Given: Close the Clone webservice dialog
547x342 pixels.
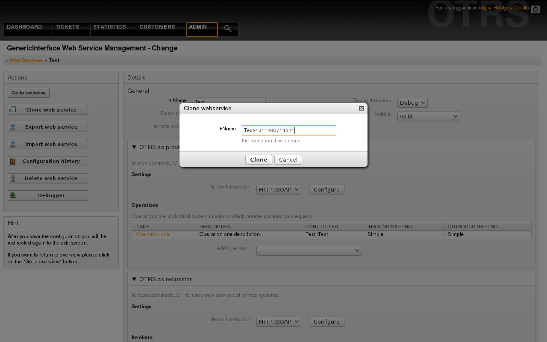Looking at the screenshot, I should coord(362,109).
